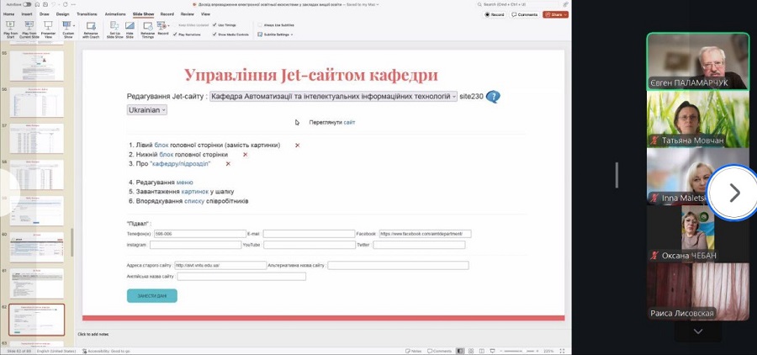Image resolution: width=757 pixels, height=355 pixels.
Task: Click the teal save data button
Action: pyautogui.click(x=151, y=295)
